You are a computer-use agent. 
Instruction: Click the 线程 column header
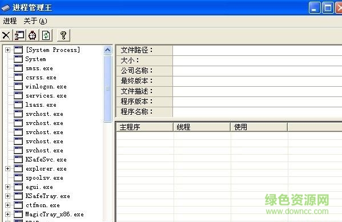[202, 127]
